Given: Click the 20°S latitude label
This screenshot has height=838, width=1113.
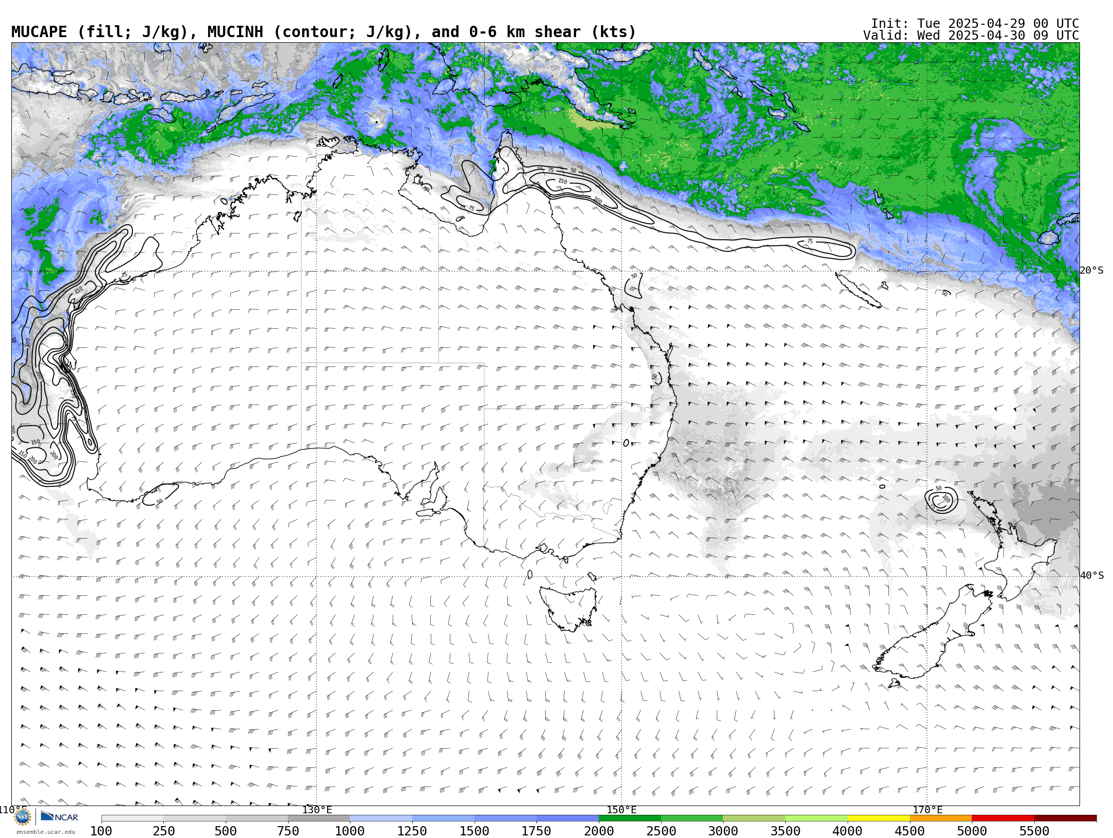Looking at the screenshot, I should [x=1092, y=271].
